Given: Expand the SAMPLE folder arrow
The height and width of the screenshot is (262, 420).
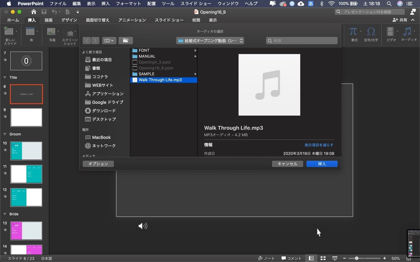Looking at the screenshot, I should (195, 74).
